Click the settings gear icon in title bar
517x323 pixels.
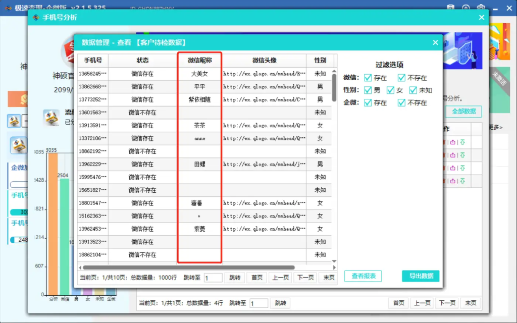(x=480, y=7)
